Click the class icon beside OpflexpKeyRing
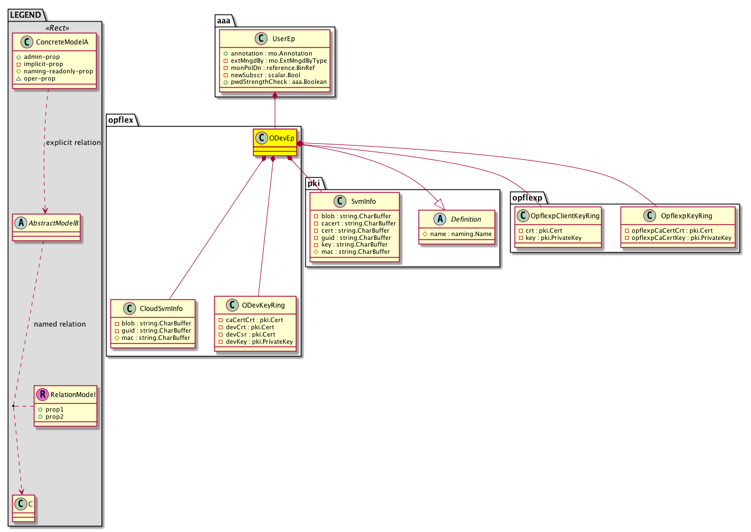Viewport: 751px width, 532px height. point(649,215)
